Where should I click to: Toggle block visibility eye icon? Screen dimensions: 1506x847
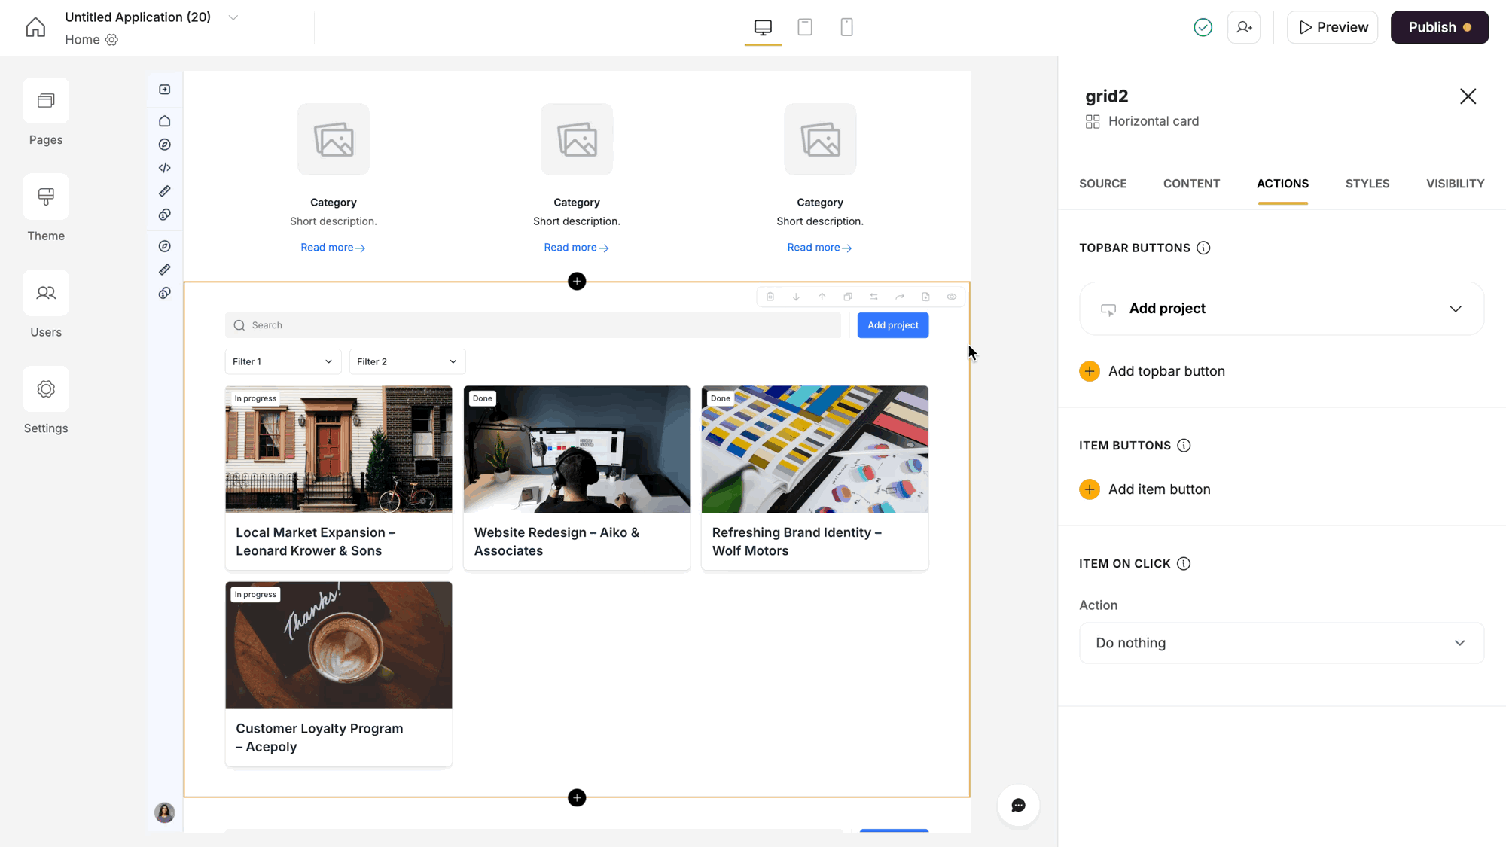(x=952, y=297)
